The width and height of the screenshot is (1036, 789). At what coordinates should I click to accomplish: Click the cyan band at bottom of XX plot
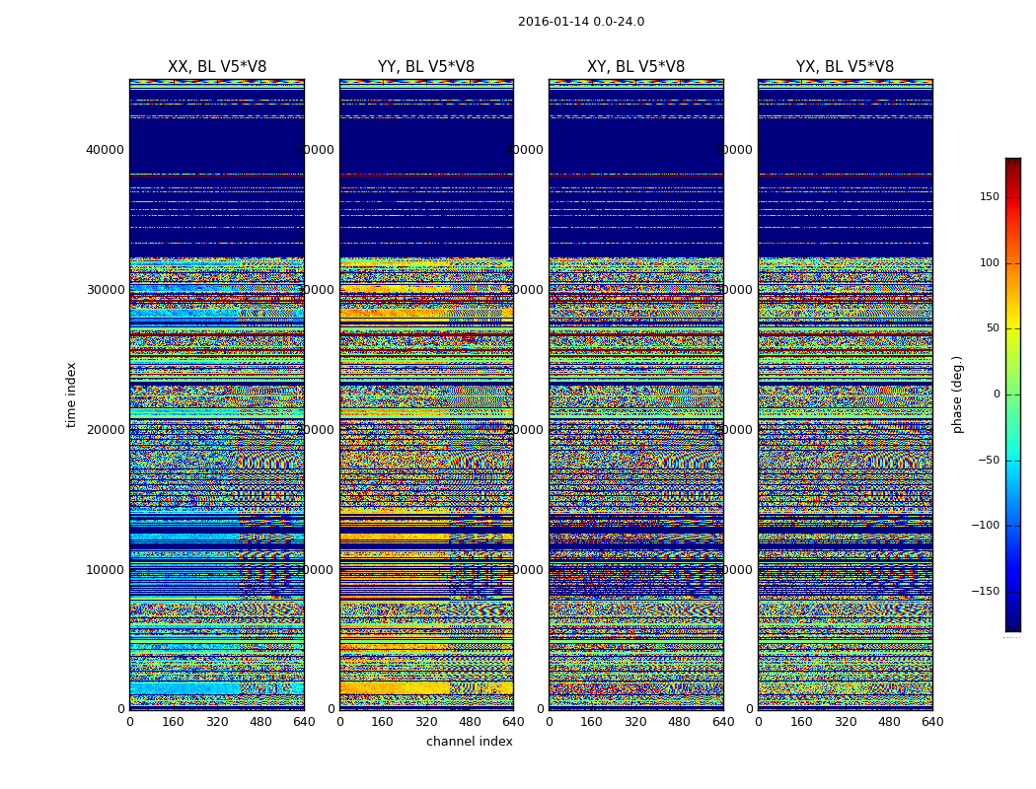pos(185,688)
